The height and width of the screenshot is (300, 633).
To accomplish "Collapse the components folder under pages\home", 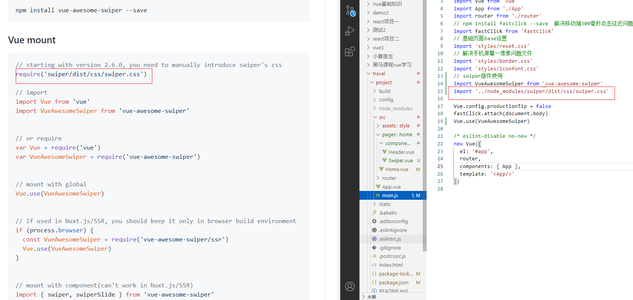I will click(381, 143).
